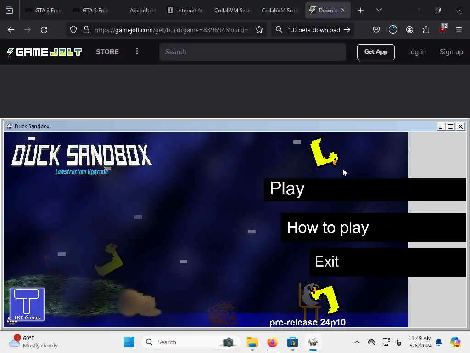Open Firefox application hamburger menu
Viewport: 470px width, 353px height.
tap(459, 29)
